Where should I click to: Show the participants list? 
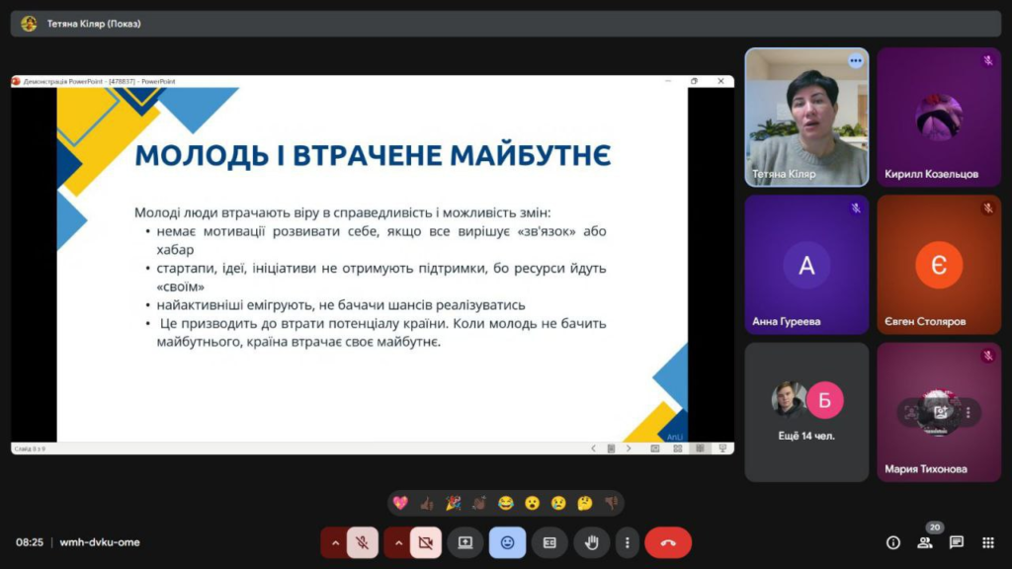tap(925, 542)
